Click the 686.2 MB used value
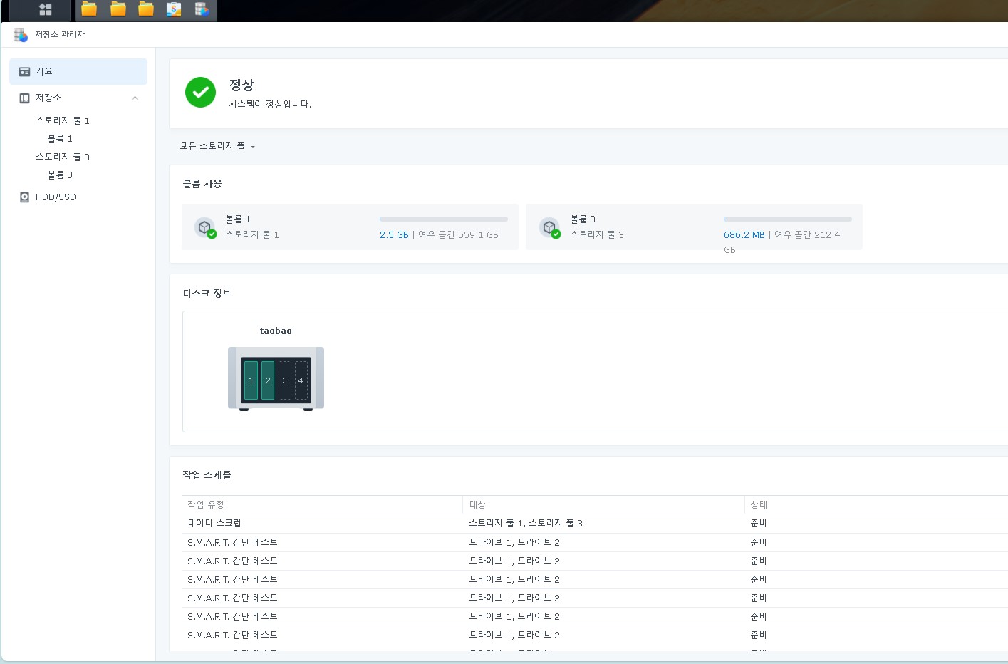This screenshot has width=1008, height=664. click(744, 234)
